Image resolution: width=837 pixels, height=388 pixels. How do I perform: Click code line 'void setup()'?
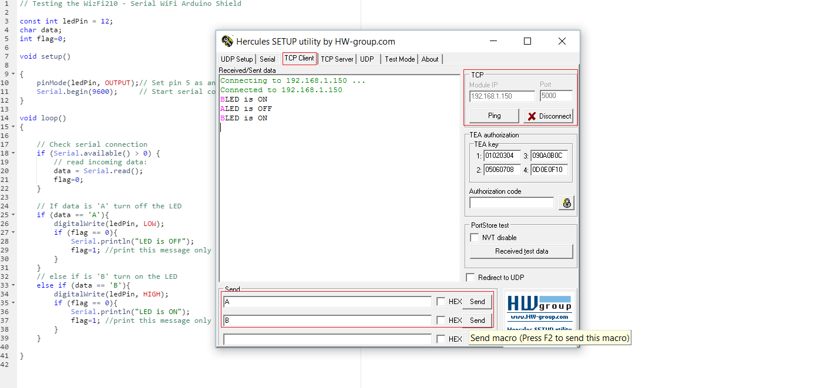click(45, 56)
